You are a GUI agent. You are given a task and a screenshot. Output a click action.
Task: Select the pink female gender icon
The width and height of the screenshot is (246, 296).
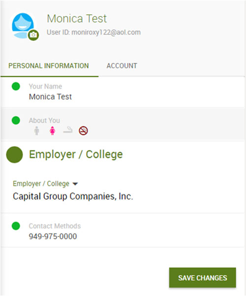(x=53, y=131)
